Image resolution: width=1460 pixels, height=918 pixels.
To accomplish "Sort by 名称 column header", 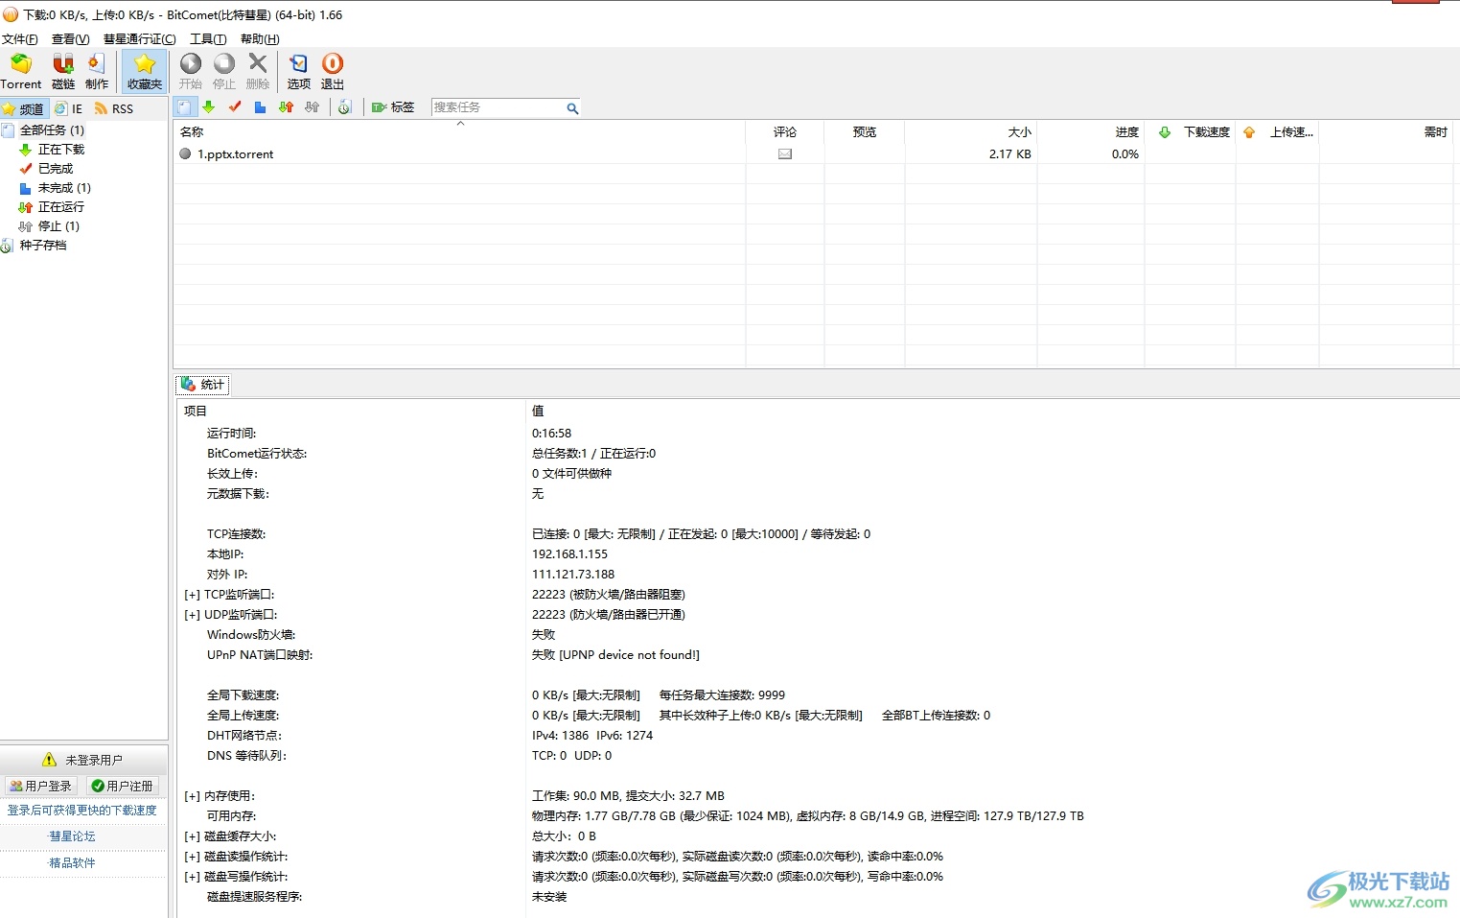I will 459,131.
